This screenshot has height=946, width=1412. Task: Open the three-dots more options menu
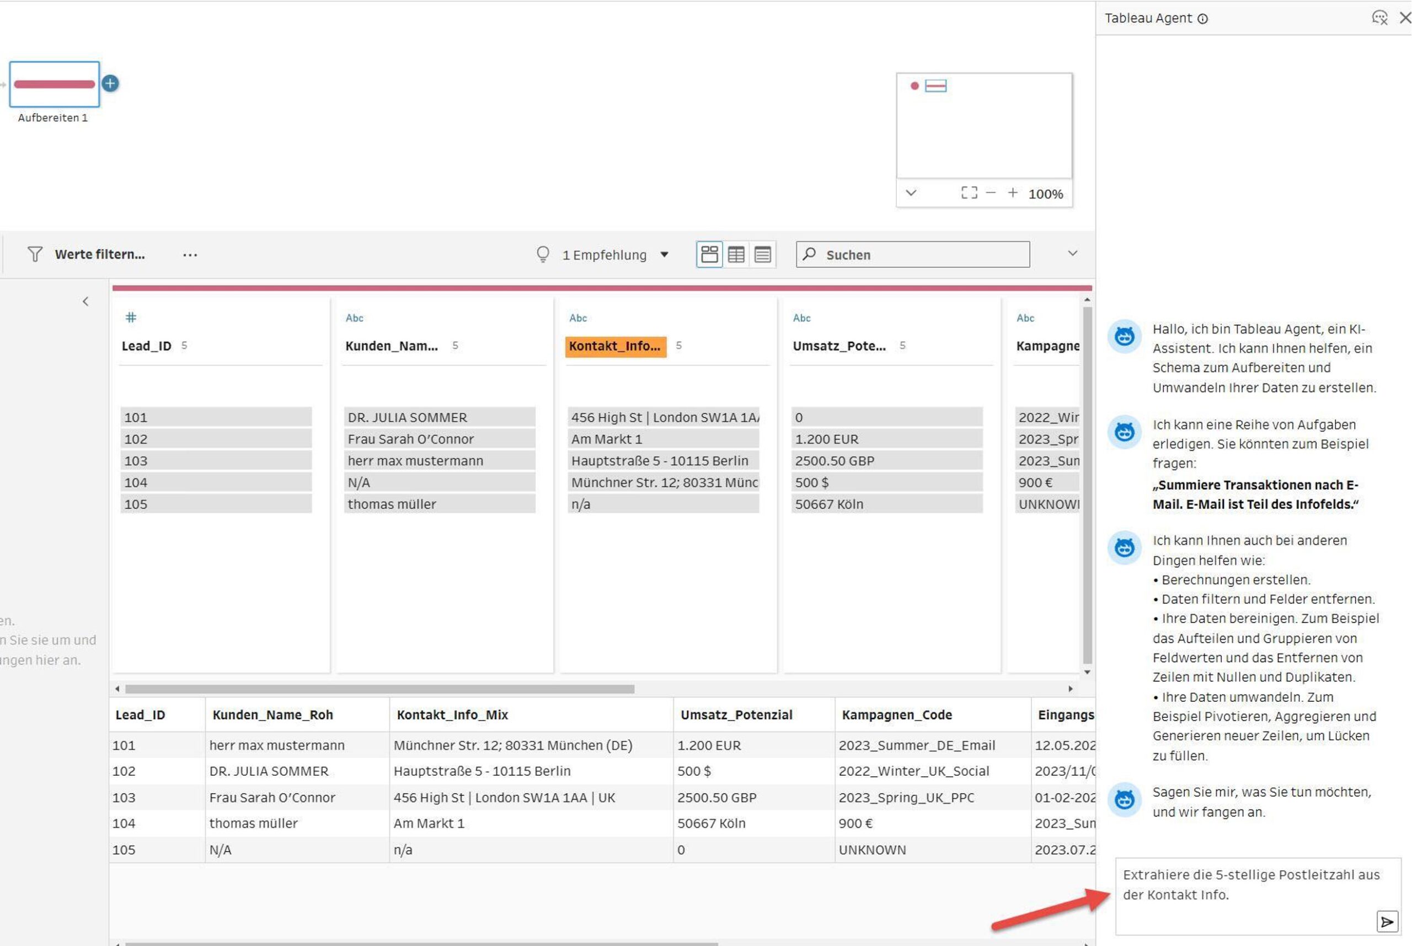coord(190,255)
